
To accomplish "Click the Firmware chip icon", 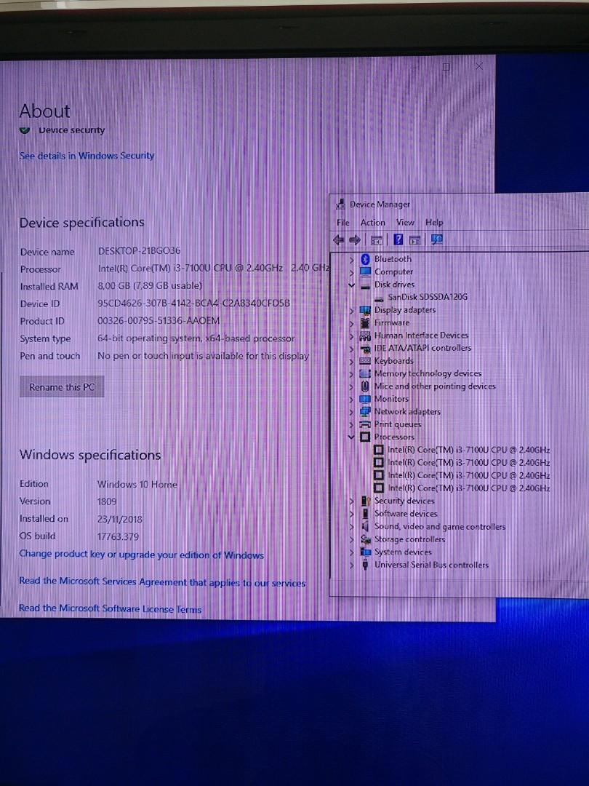I will pos(365,323).
